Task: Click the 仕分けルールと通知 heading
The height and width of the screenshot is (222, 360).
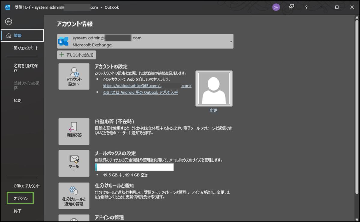Action: [x=114, y=185]
